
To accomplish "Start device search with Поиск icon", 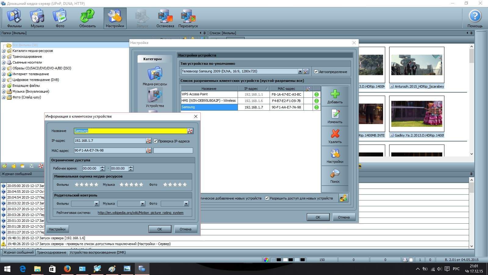I will [x=335, y=176].
